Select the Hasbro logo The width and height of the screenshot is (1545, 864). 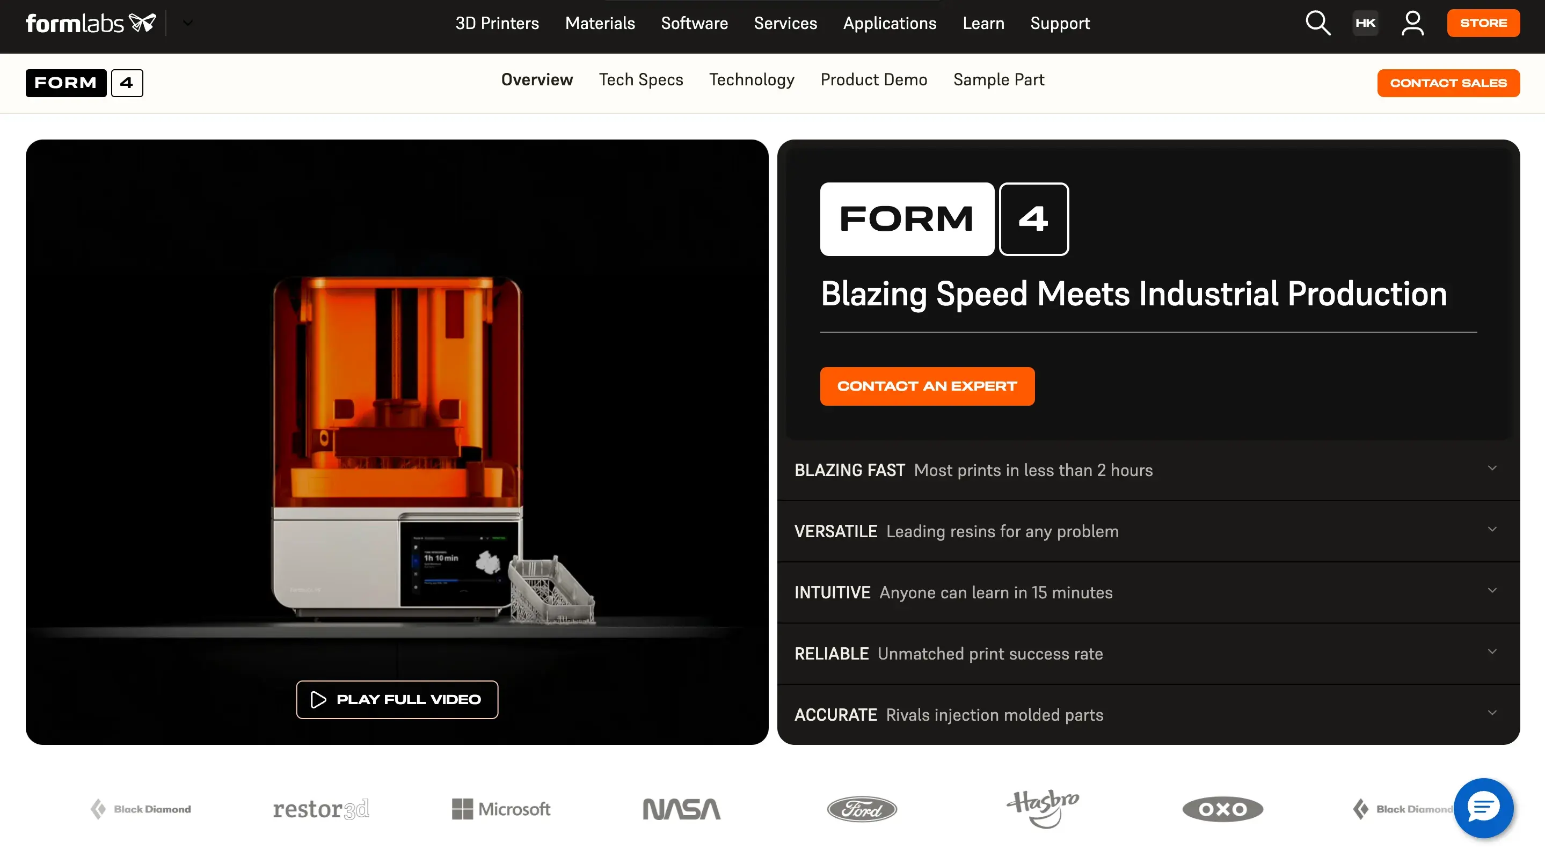point(1043,809)
